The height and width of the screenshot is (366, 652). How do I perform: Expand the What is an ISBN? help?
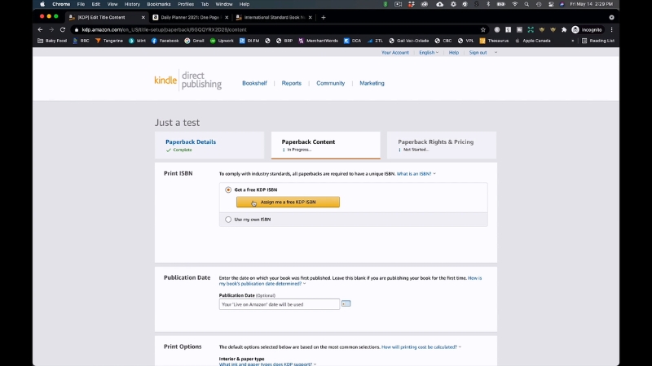pyautogui.click(x=416, y=174)
